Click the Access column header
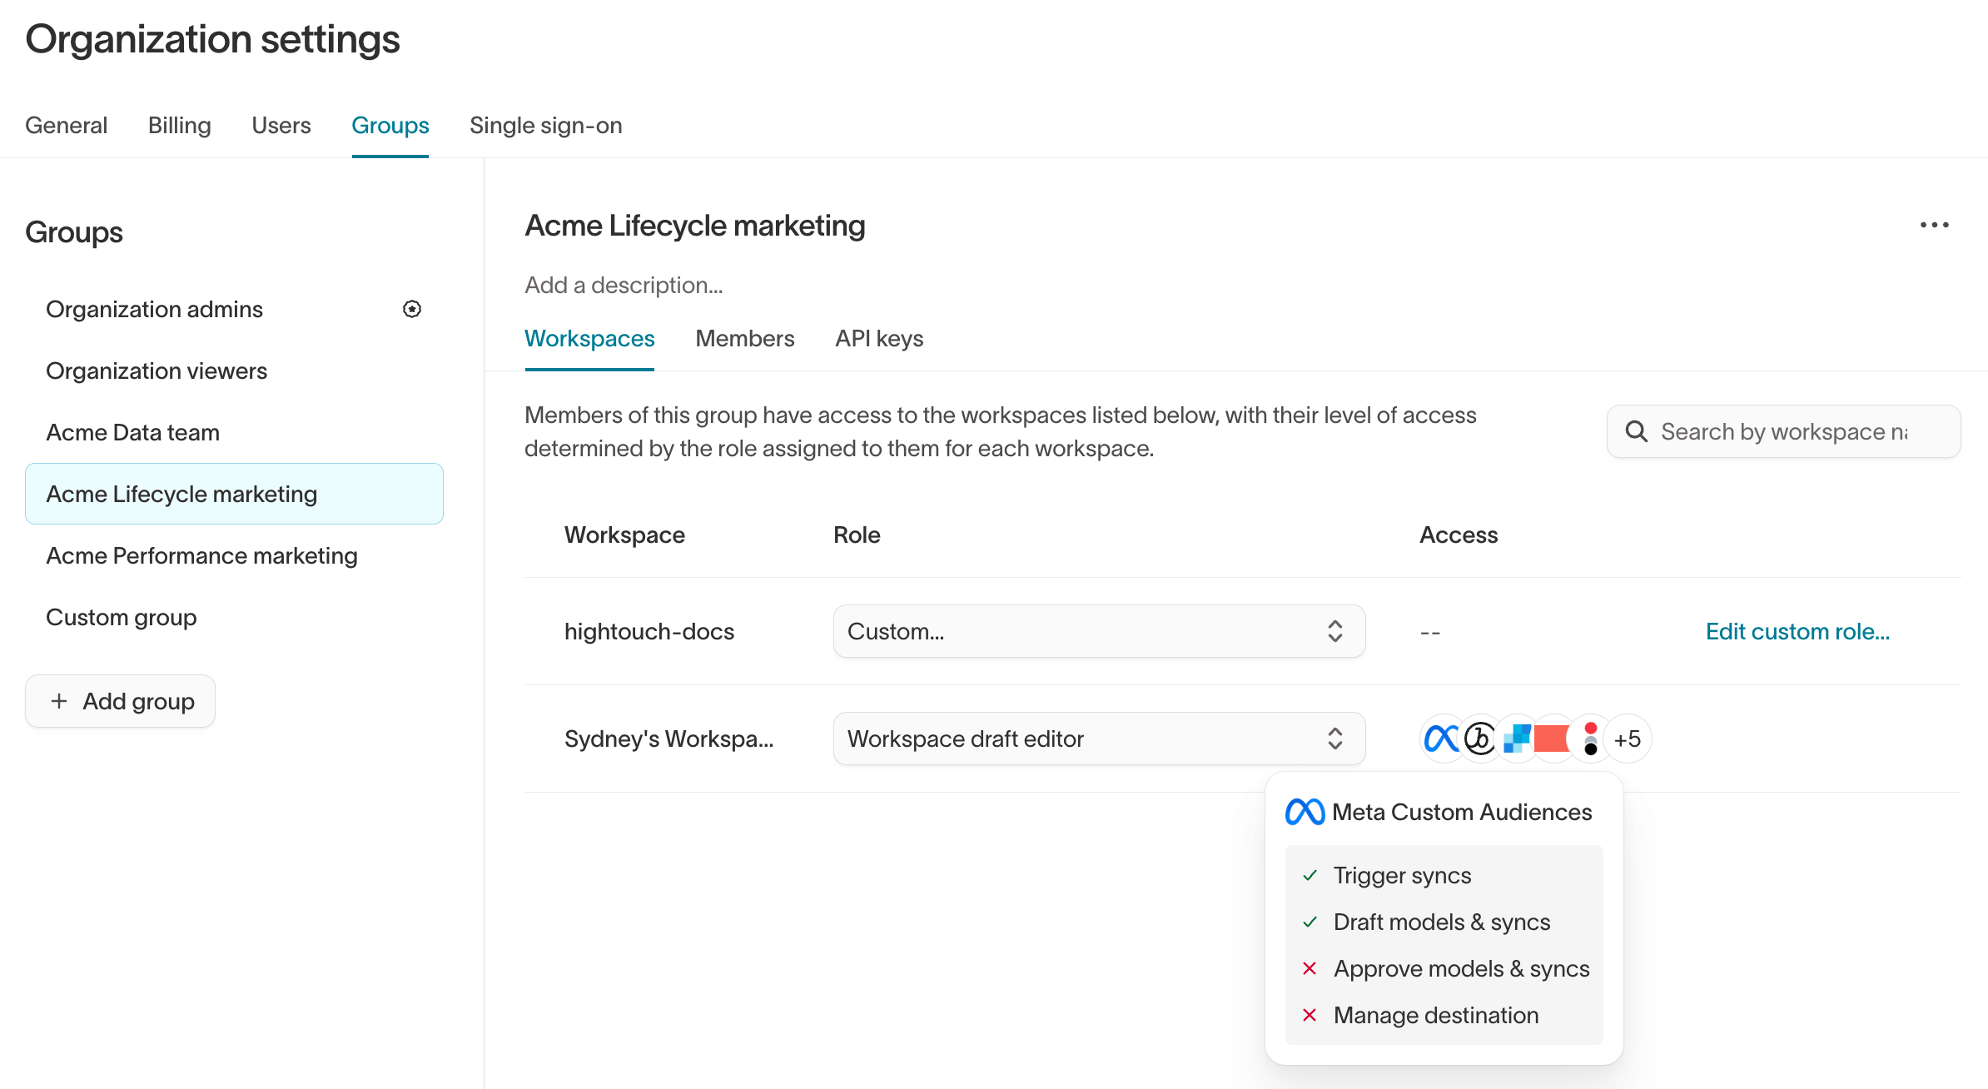Viewport: 1988px width, 1089px height. coord(1459,535)
